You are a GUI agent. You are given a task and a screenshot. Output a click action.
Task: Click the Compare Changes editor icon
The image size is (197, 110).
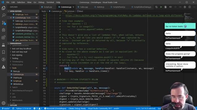pos(156,7)
